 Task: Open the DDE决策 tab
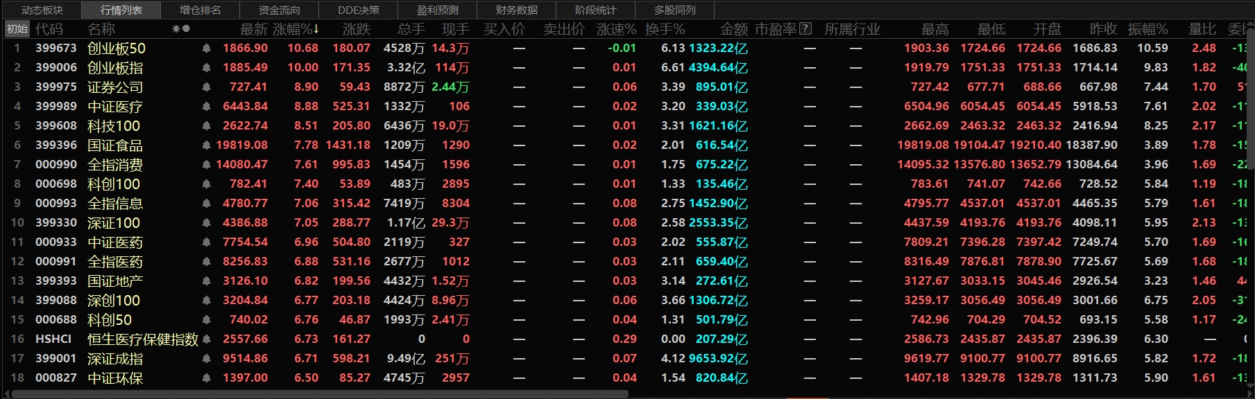(359, 10)
